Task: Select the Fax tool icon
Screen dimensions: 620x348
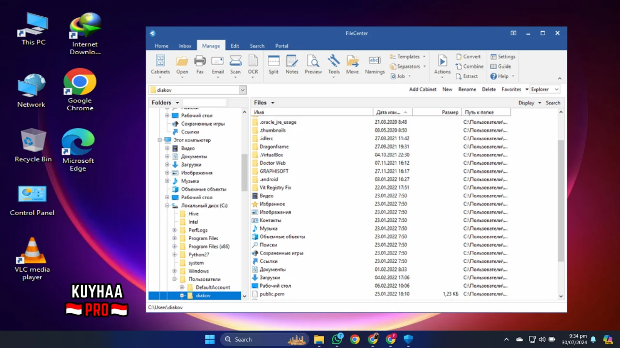Action: [200, 65]
